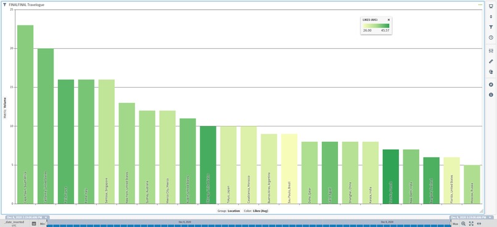Select the Casablanca, Morocco bar
Viewport: 497px width, 227px height.
coord(248,165)
